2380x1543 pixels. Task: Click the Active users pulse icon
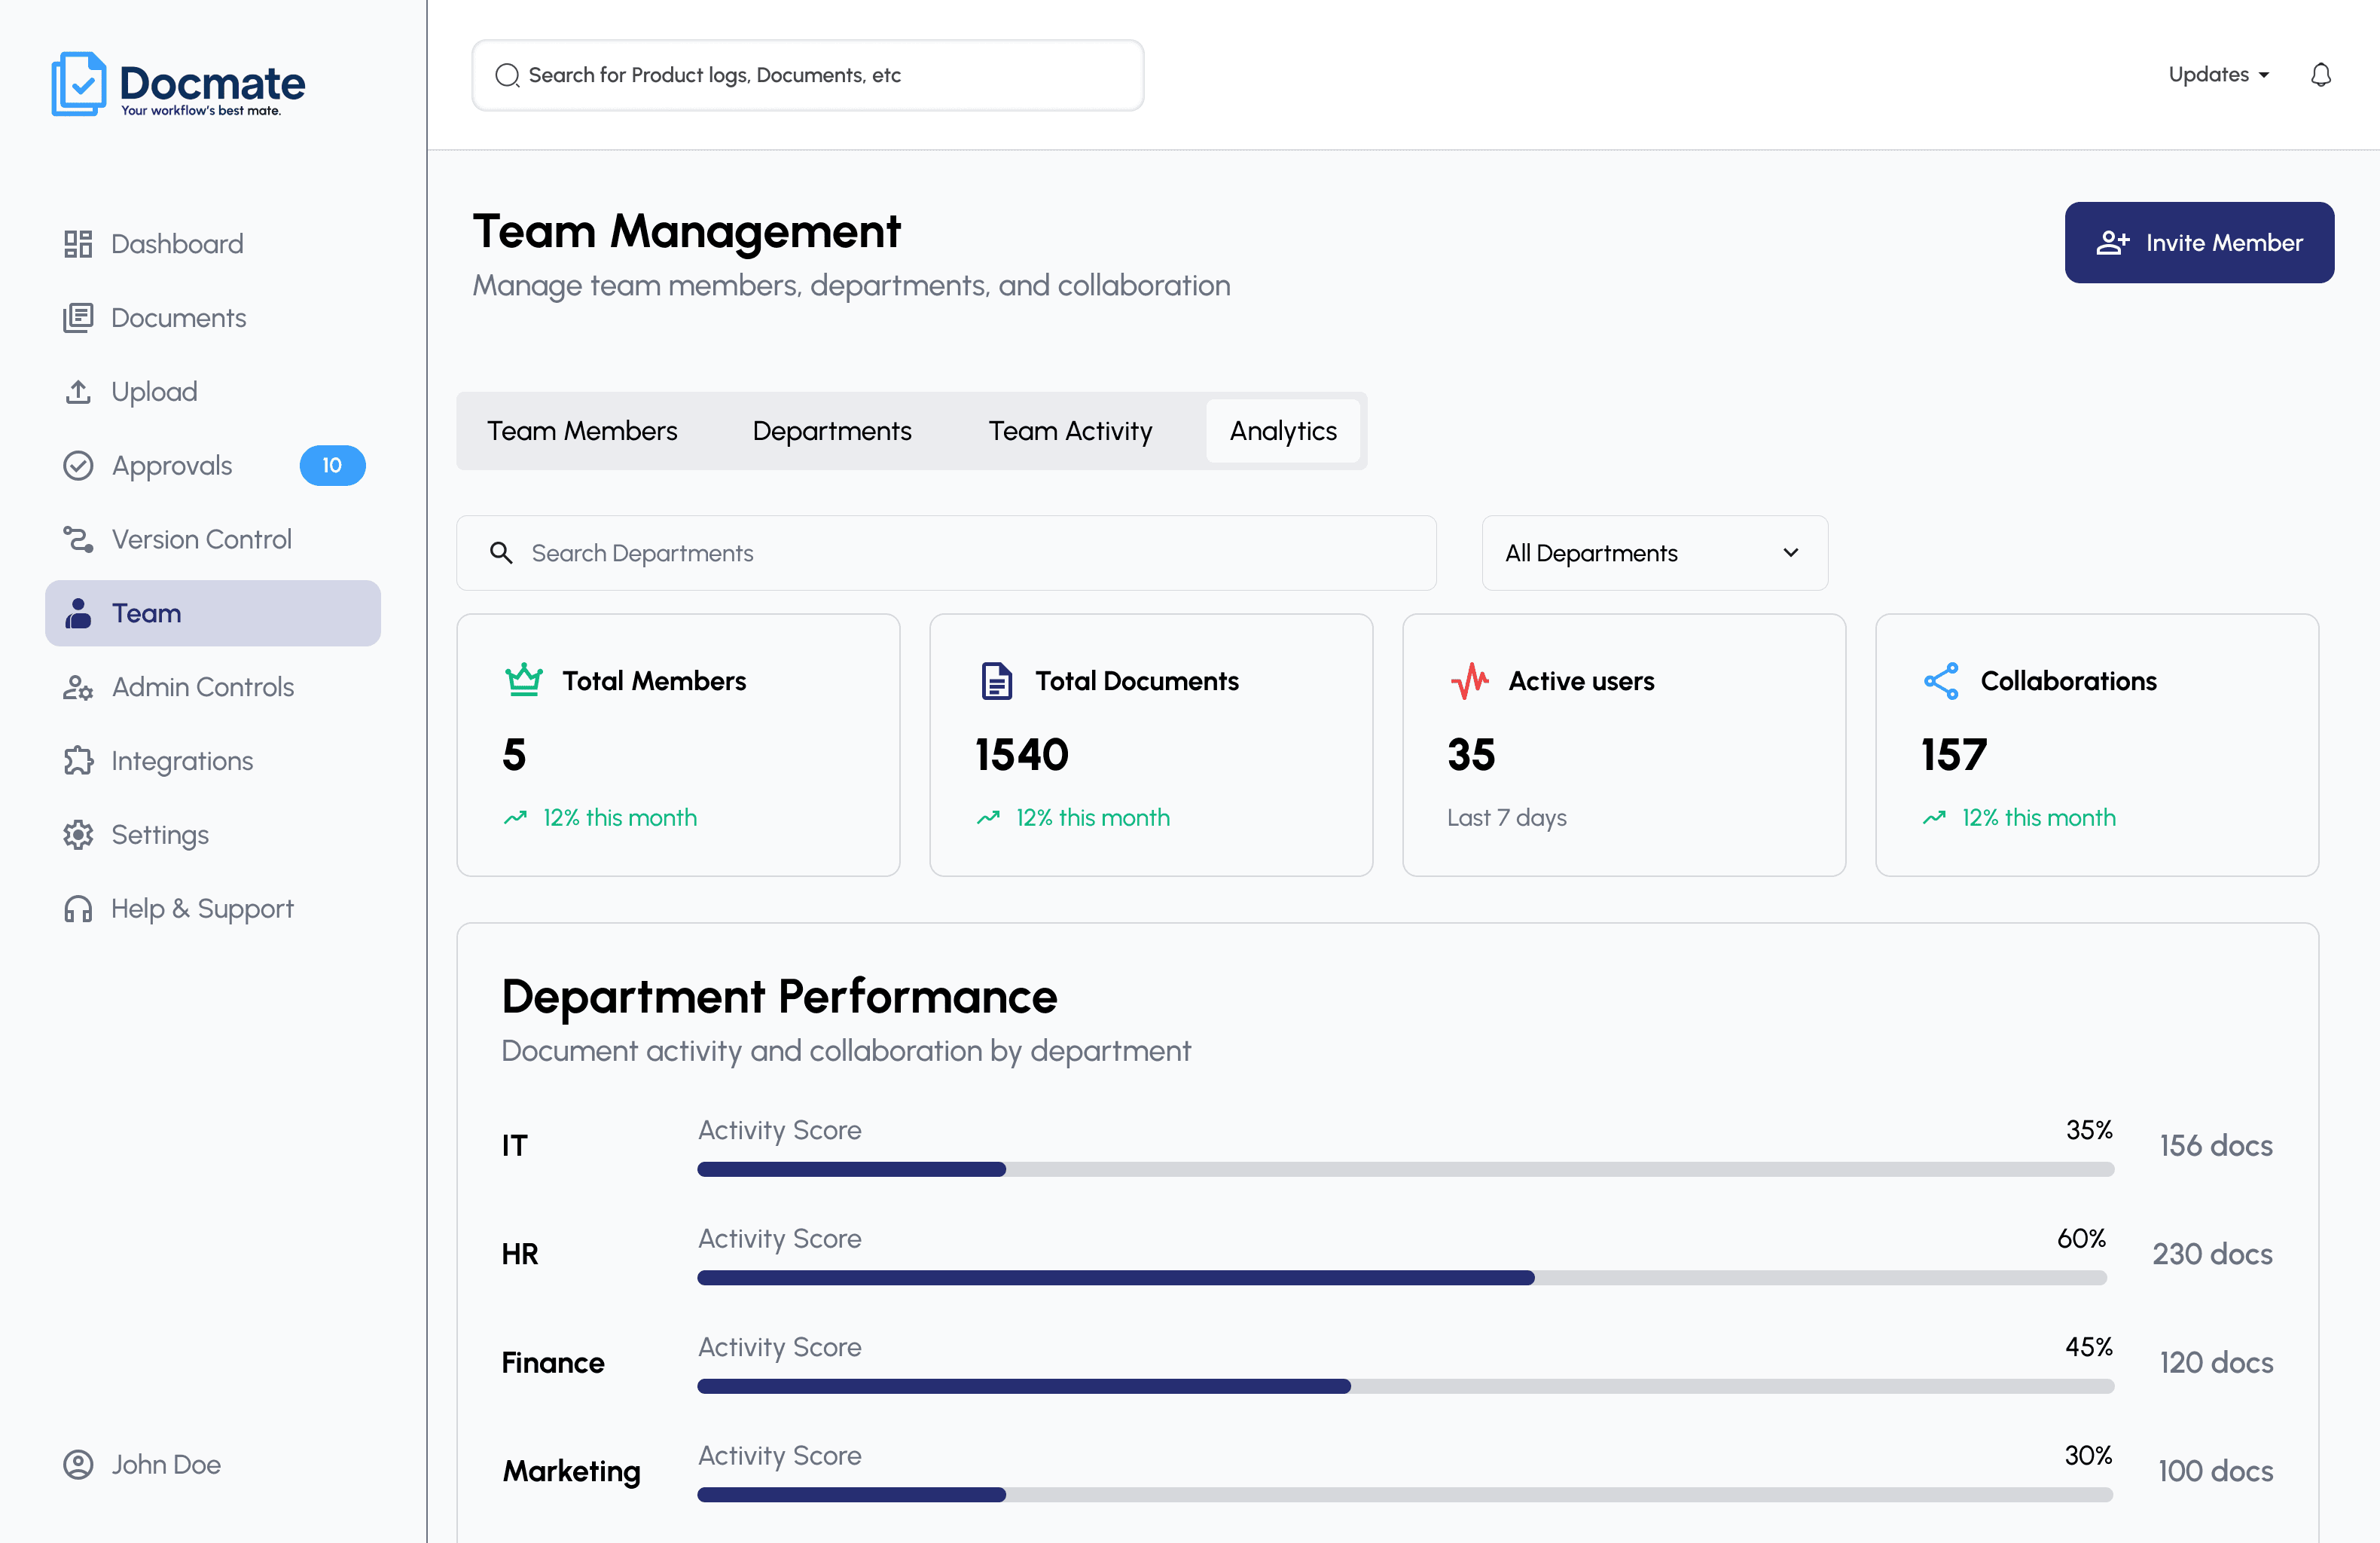click(1469, 680)
